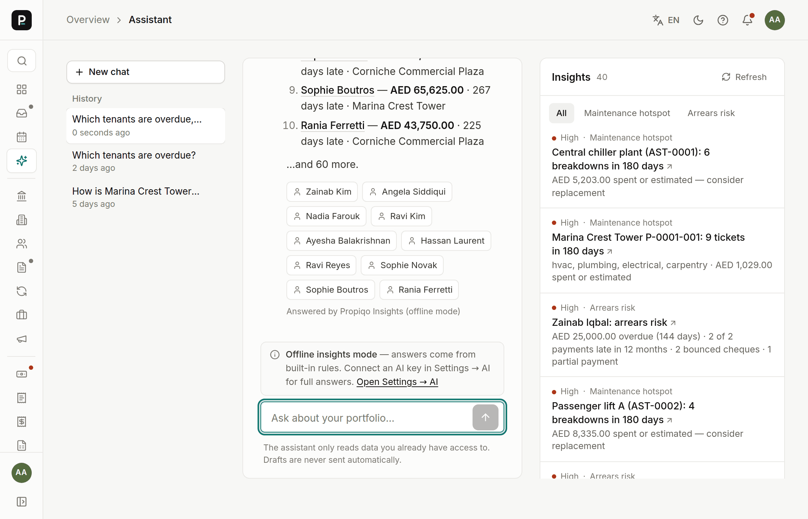Open the 'Which tenants are overdue?' chat from 2 days ago

pos(146,161)
